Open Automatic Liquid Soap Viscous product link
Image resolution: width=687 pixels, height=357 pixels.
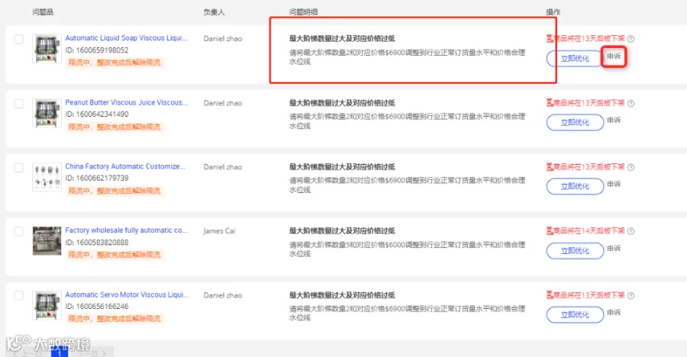coord(126,38)
